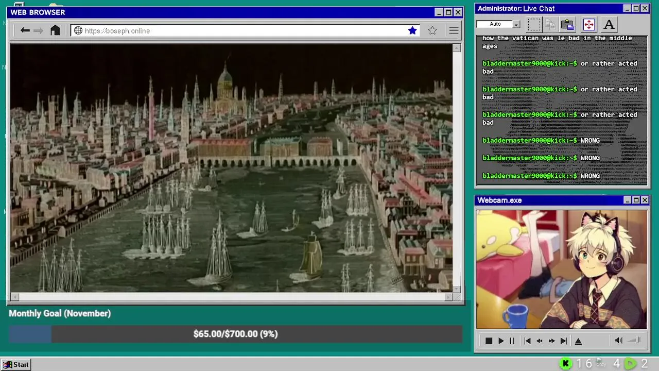Viewport: 659px width, 371px height.
Task: Maximize the Live Chat window
Action: [636, 8]
